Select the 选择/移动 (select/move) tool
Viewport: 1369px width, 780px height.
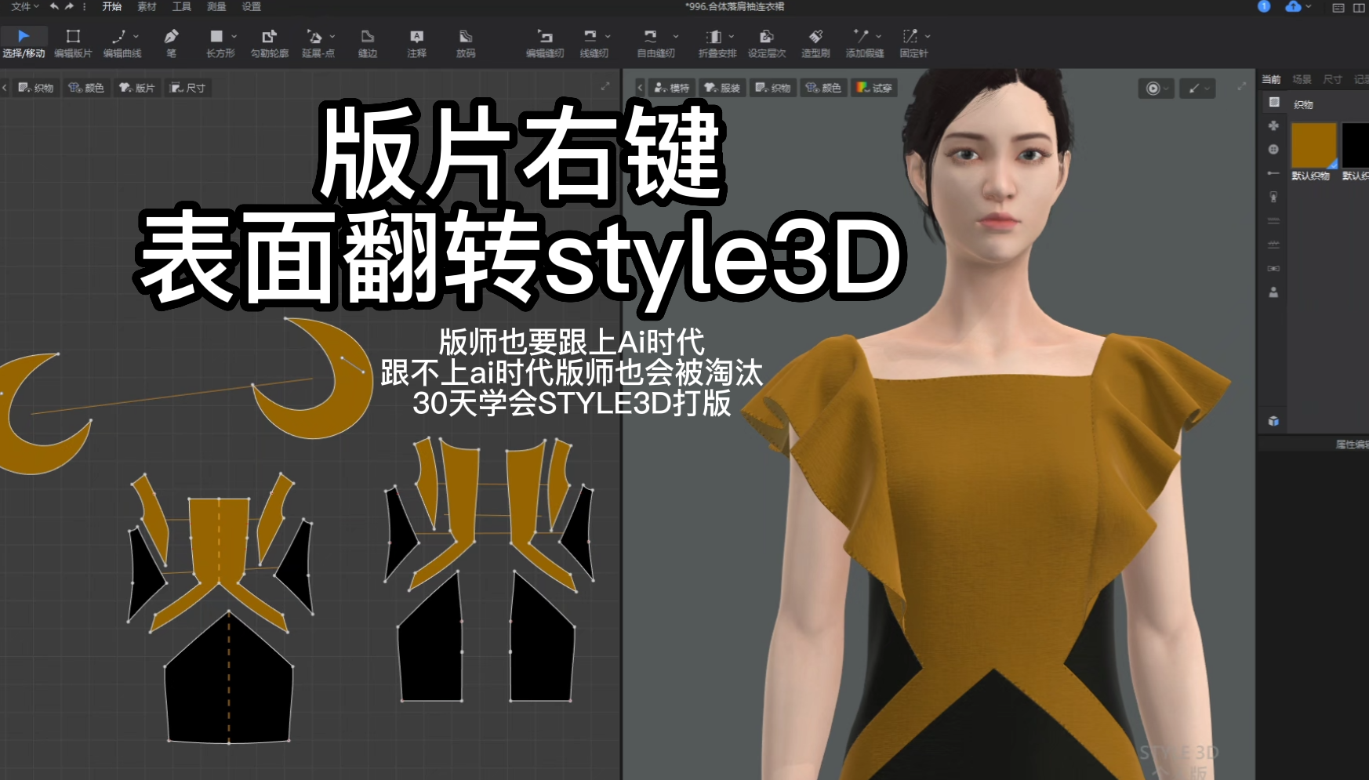[x=24, y=43]
